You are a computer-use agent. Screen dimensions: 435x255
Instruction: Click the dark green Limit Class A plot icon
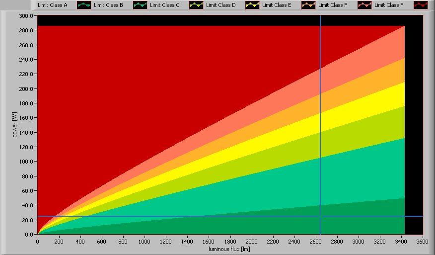click(x=84, y=5)
